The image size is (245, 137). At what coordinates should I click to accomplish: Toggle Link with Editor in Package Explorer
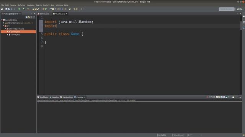point(29,17)
